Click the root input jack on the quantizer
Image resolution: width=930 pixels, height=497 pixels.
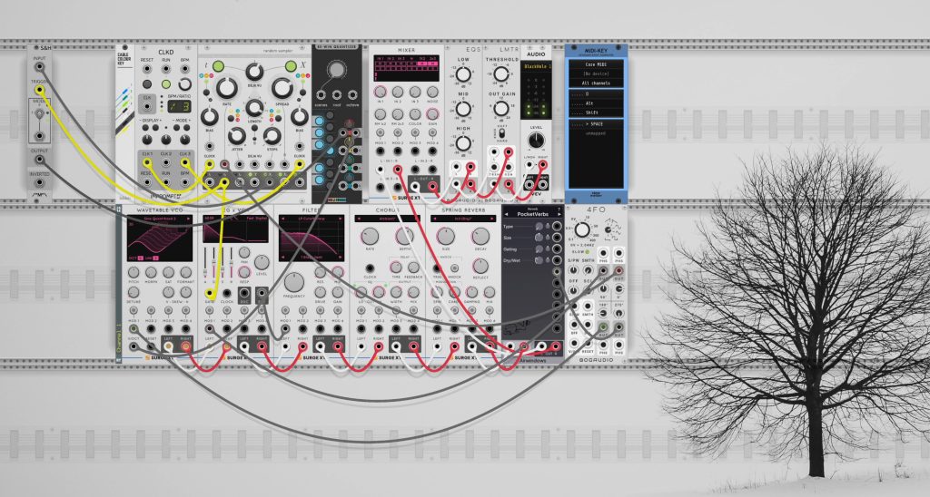tap(336, 95)
